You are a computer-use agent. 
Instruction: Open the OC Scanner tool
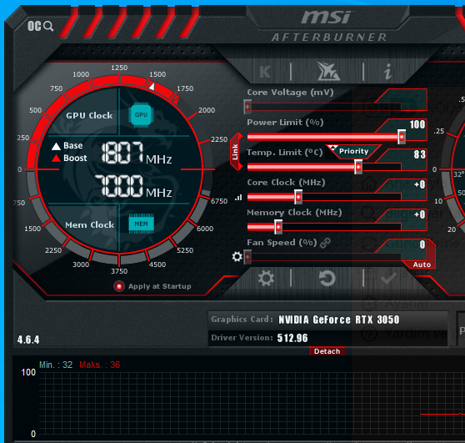pos(40,26)
